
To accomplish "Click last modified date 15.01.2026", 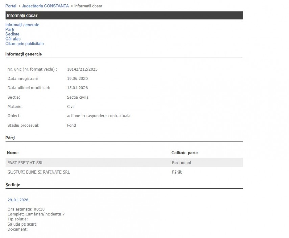I will click(x=77, y=88).
